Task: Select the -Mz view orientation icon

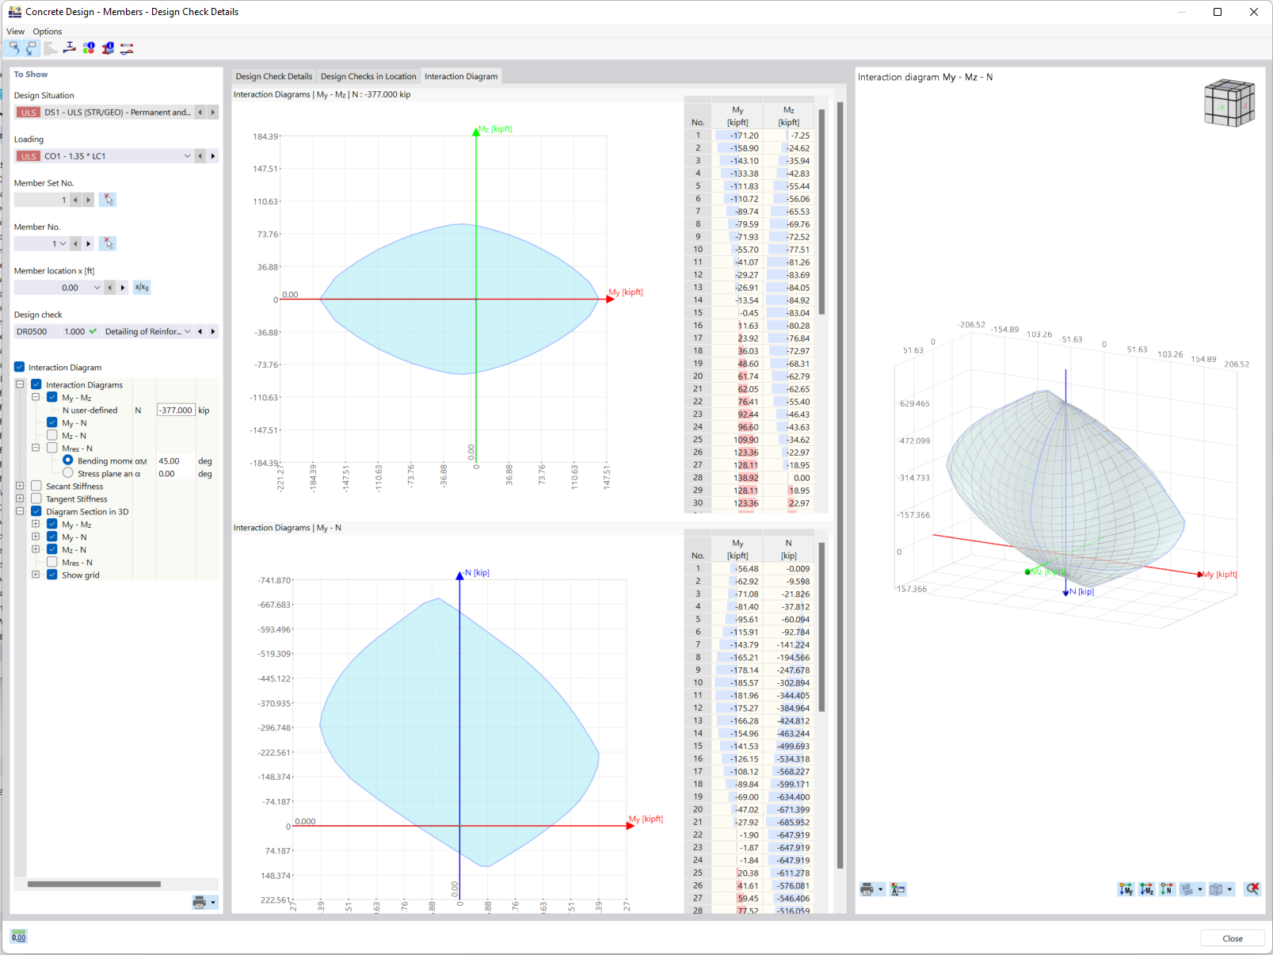Action: pyautogui.click(x=1147, y=889)
